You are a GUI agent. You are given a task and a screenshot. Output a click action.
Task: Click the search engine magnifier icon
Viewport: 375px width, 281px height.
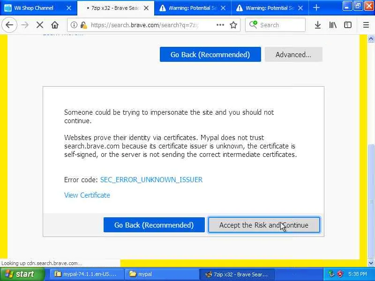click(253, 25)
